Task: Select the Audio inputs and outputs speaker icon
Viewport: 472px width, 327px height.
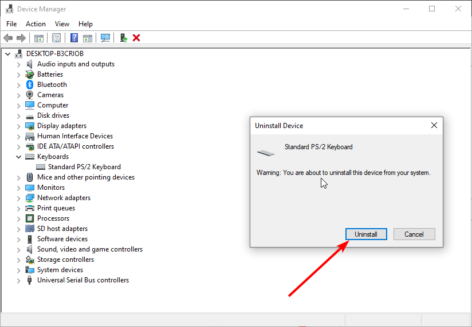Action: pyautogui.click(x=30, y=64)
